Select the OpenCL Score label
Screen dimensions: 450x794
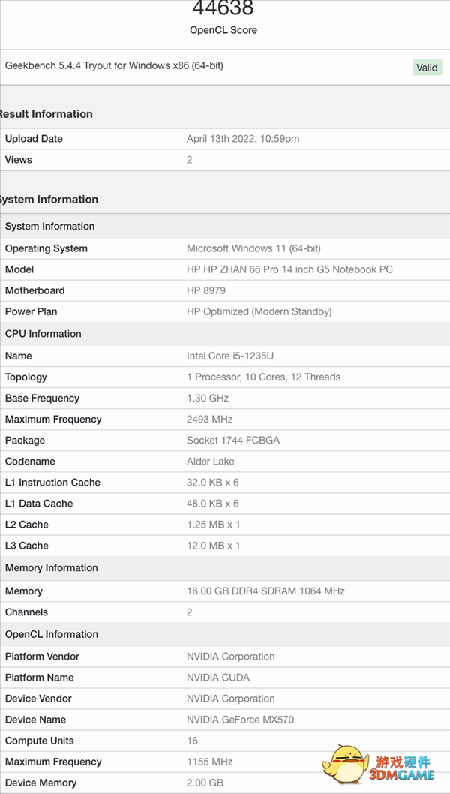click(x=223, y=30)
